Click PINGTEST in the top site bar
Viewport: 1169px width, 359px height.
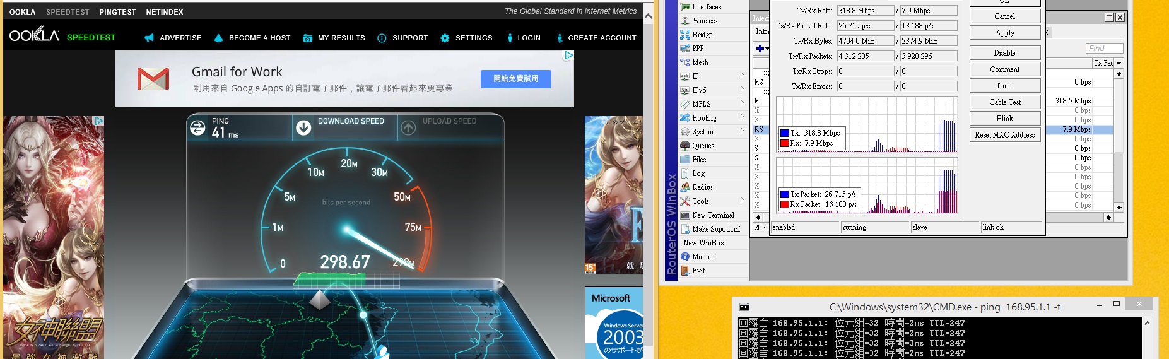[117, 12]
